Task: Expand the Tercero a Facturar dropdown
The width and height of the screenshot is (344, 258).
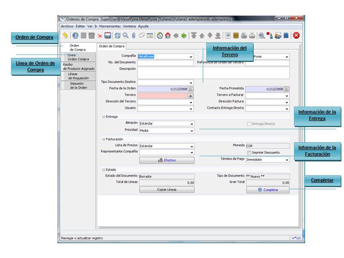Action: click(287, 96)
